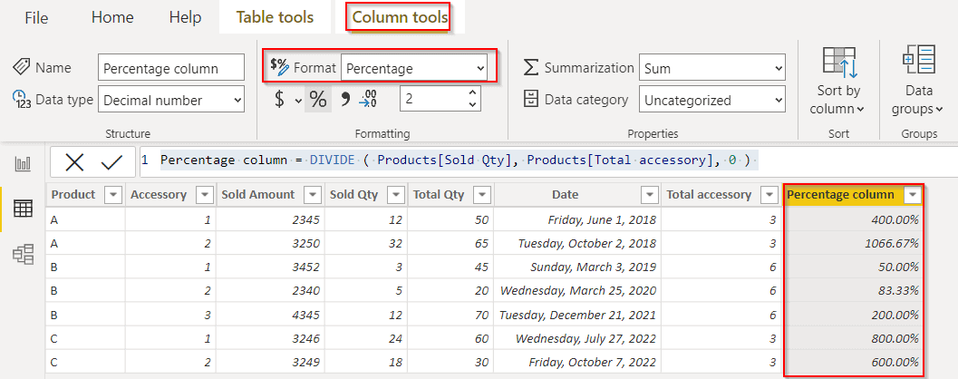The width and height of the screenshot is (958, 379).
Task: Click the Sold Amount cell 4345
Action: (270, 315)
